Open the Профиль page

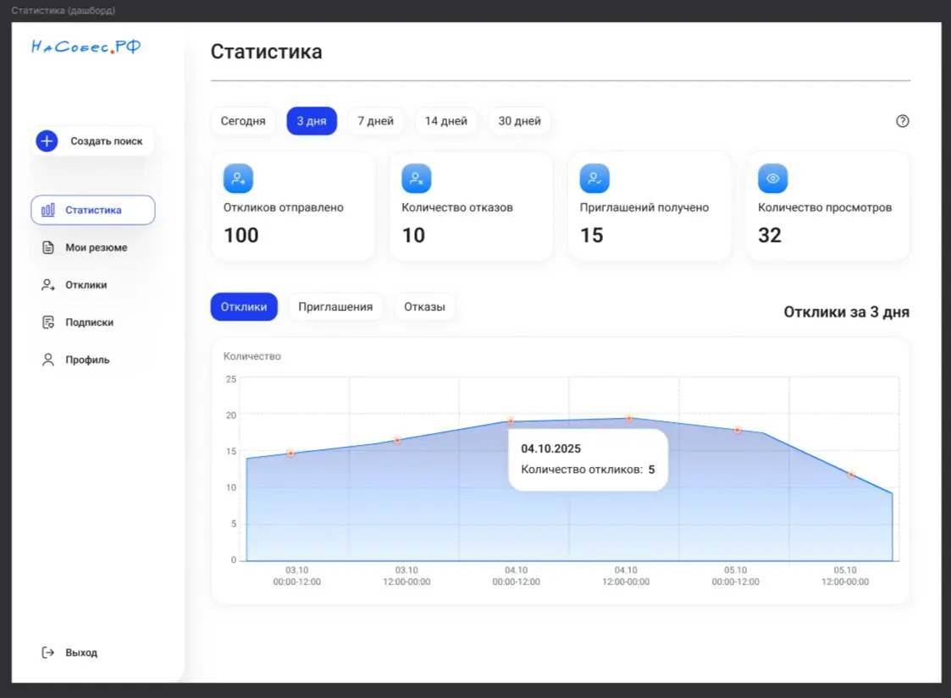pos(87,360)
